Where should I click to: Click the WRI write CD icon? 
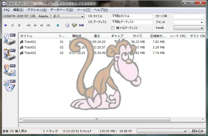(x=10, y=86)
